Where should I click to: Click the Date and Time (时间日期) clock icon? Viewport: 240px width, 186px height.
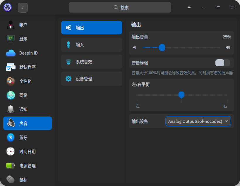11,151
